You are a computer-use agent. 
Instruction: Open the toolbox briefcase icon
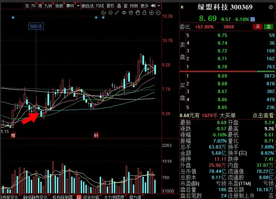(131, 13)
